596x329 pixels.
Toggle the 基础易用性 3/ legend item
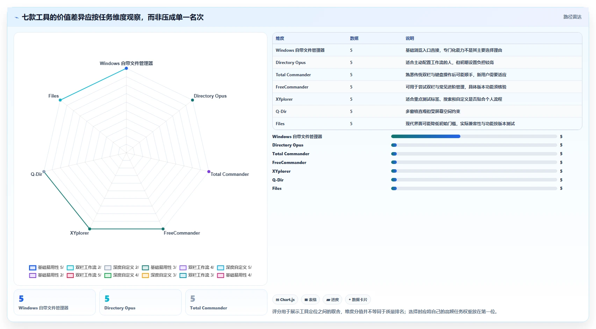pos(159,267)
